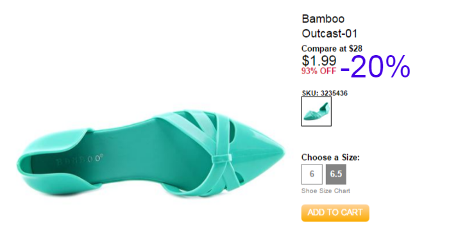
Task: Select shoe size 6.5
Action: pyautogui.click(x=336, y=174)
